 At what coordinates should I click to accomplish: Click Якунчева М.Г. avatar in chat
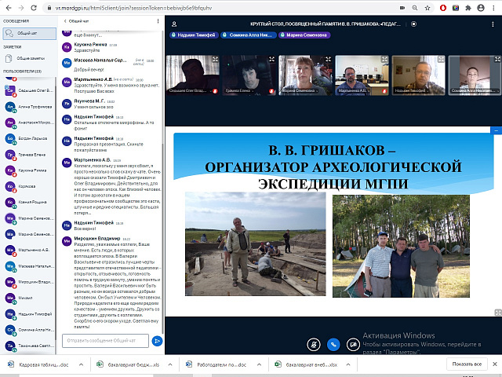(67, 104)
